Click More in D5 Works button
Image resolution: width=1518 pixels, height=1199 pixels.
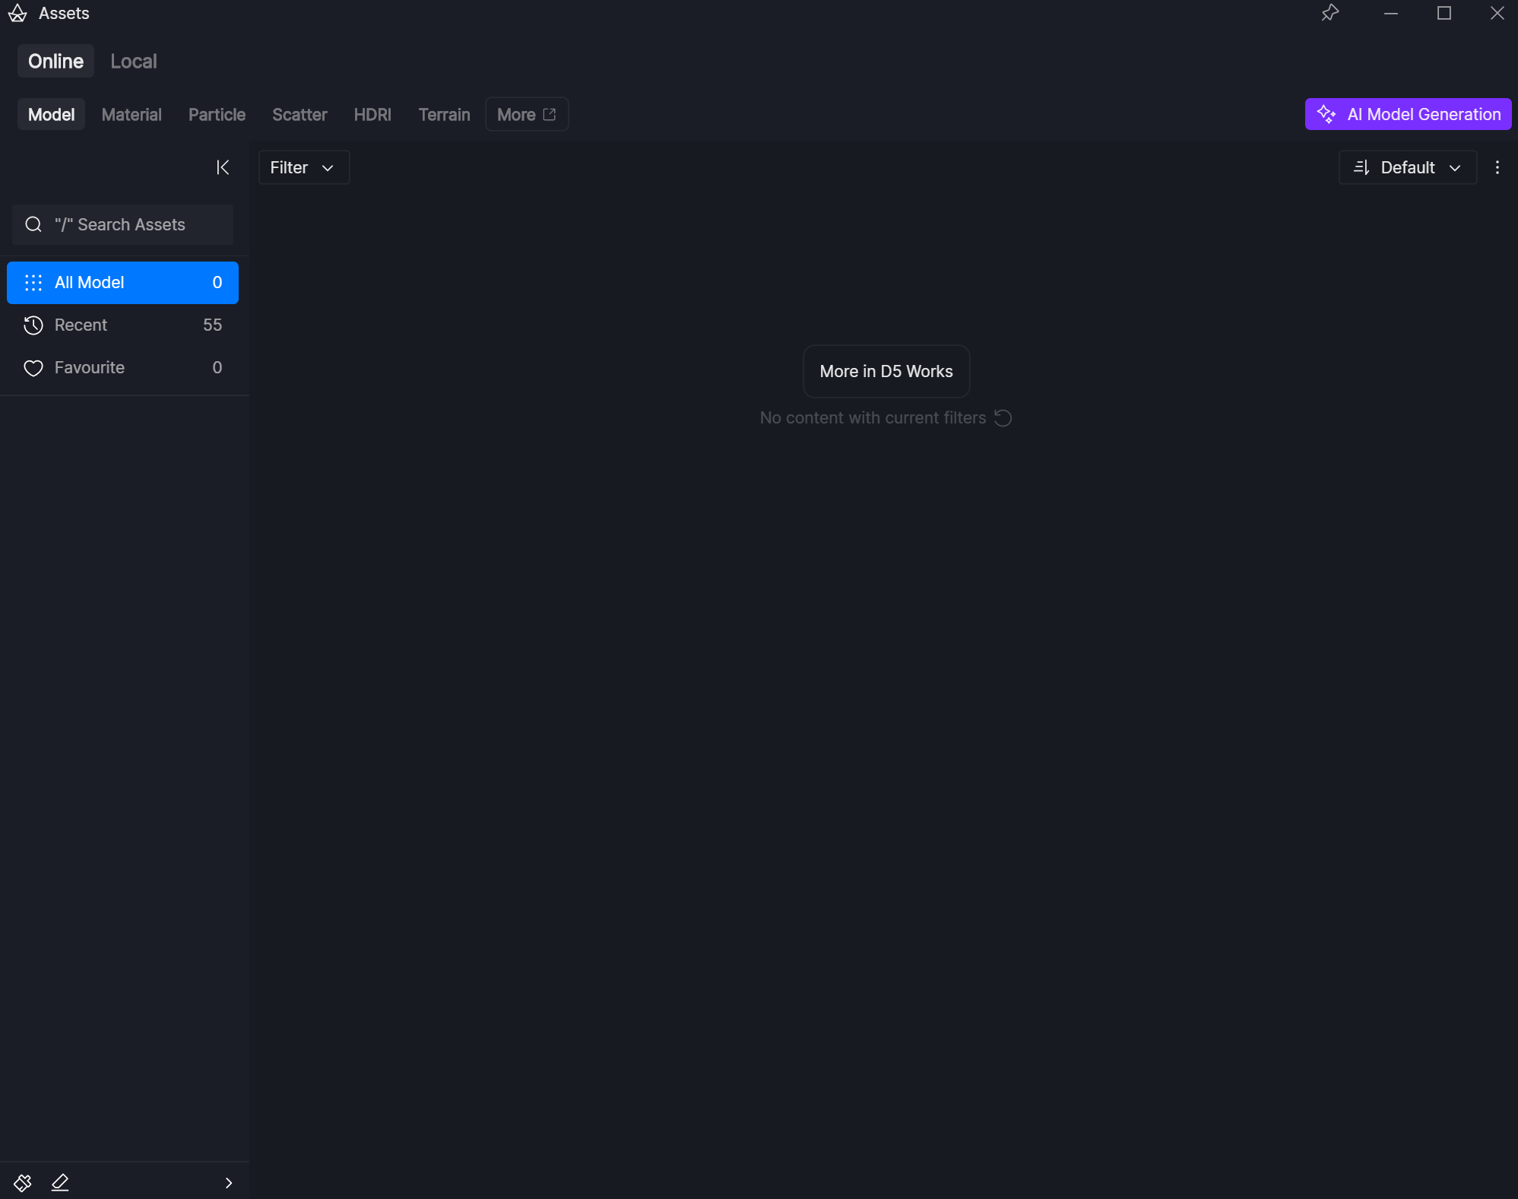click(x=886, y=372)
